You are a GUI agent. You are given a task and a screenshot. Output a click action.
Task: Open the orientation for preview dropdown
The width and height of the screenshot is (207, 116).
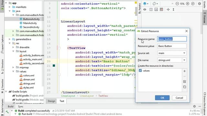(155, 4)
